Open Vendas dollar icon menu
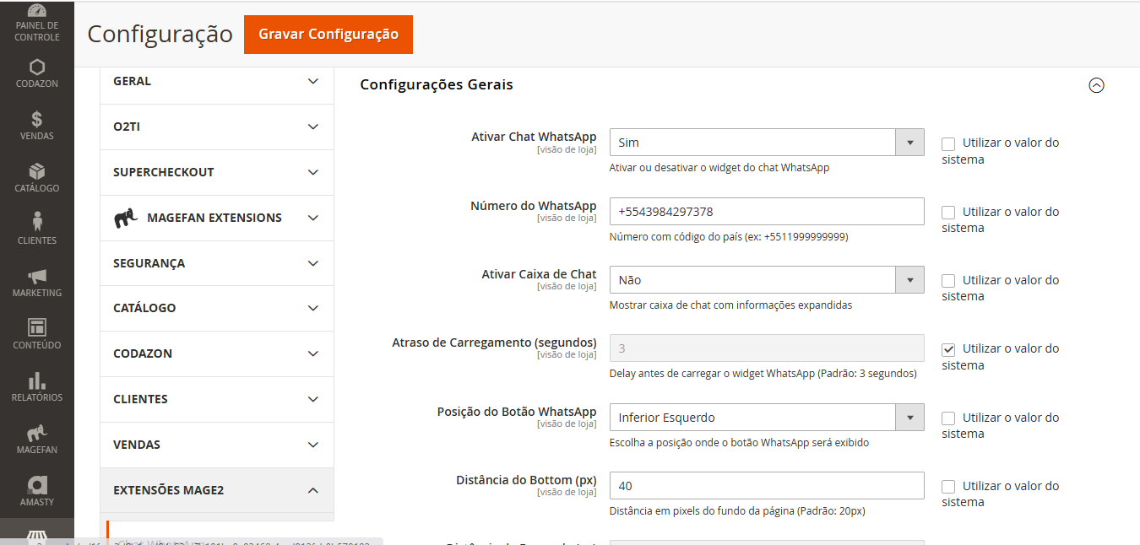This screenshot has height=545, width=1140. tap(37, 126)
